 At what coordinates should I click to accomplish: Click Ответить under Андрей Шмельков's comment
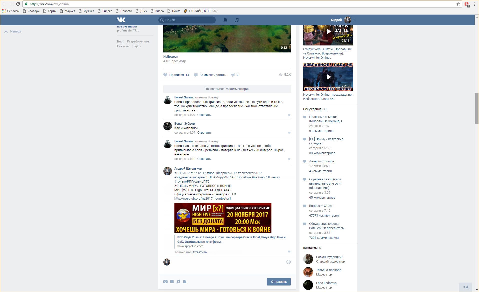pyautogui.click(x=200, y=252)
